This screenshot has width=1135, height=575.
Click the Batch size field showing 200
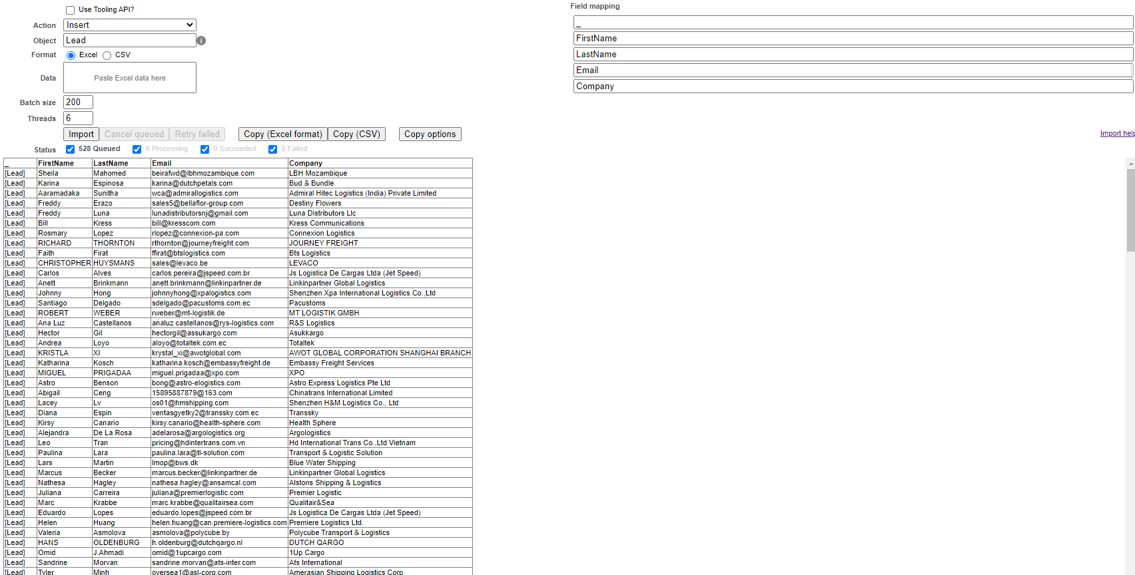pyautogui.click(x=78, y=102)
